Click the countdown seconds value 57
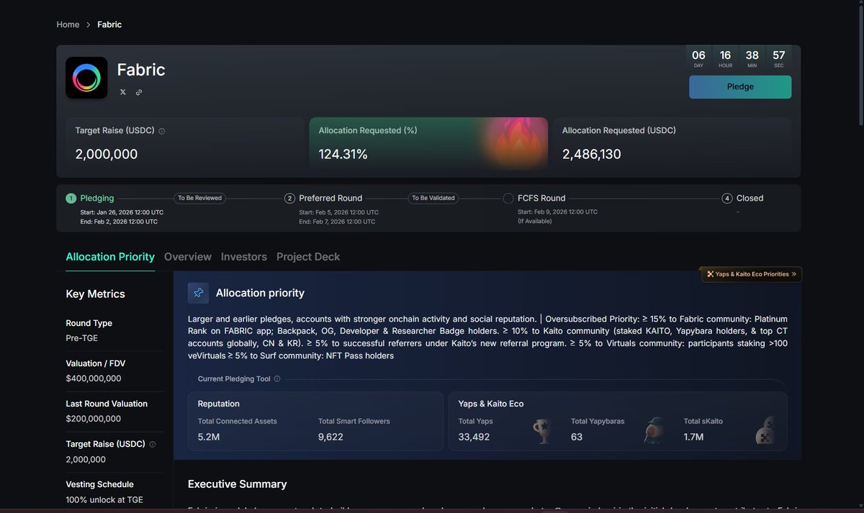Image resolution: width=864 pixels, height=513 pixels. pyautogui.click(x=778, y=55)
